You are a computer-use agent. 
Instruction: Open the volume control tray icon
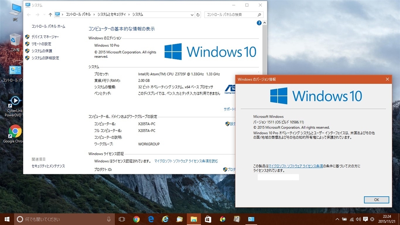[x=359, y=219]
